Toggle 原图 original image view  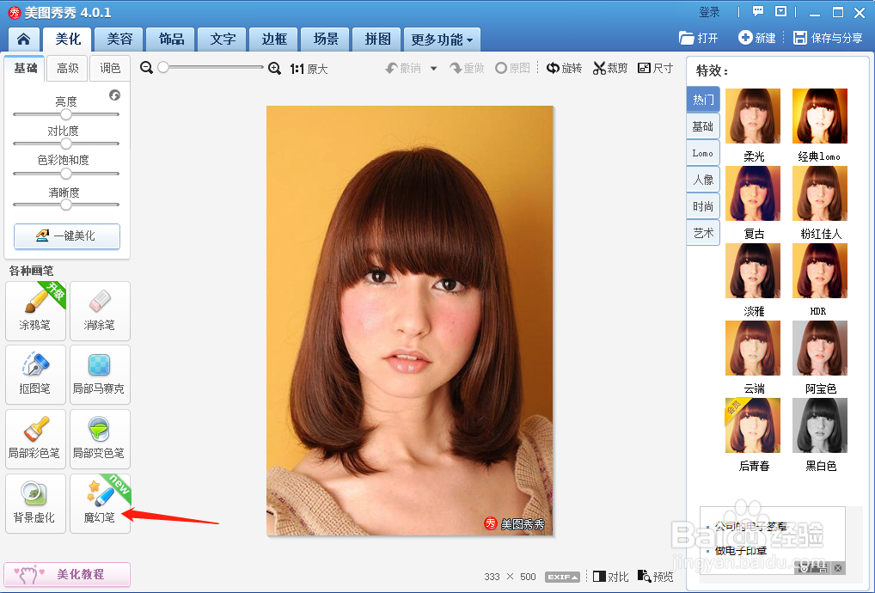(512, 68)
